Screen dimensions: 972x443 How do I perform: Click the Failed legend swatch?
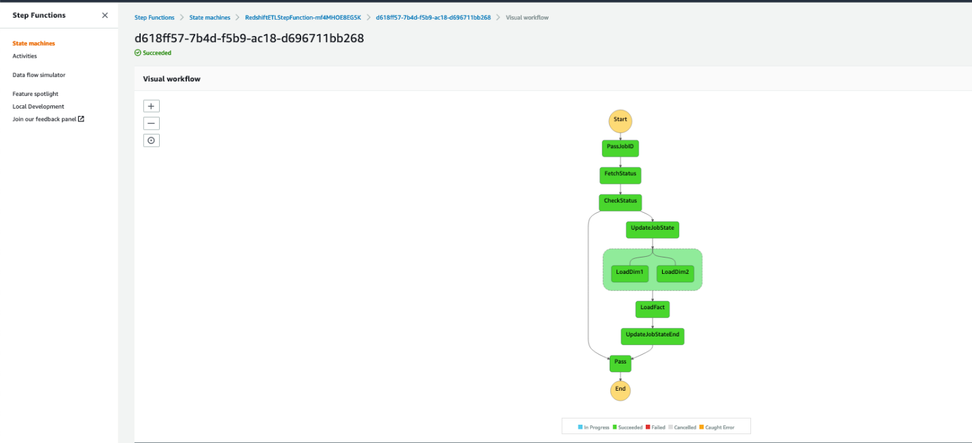pos(648,427)
